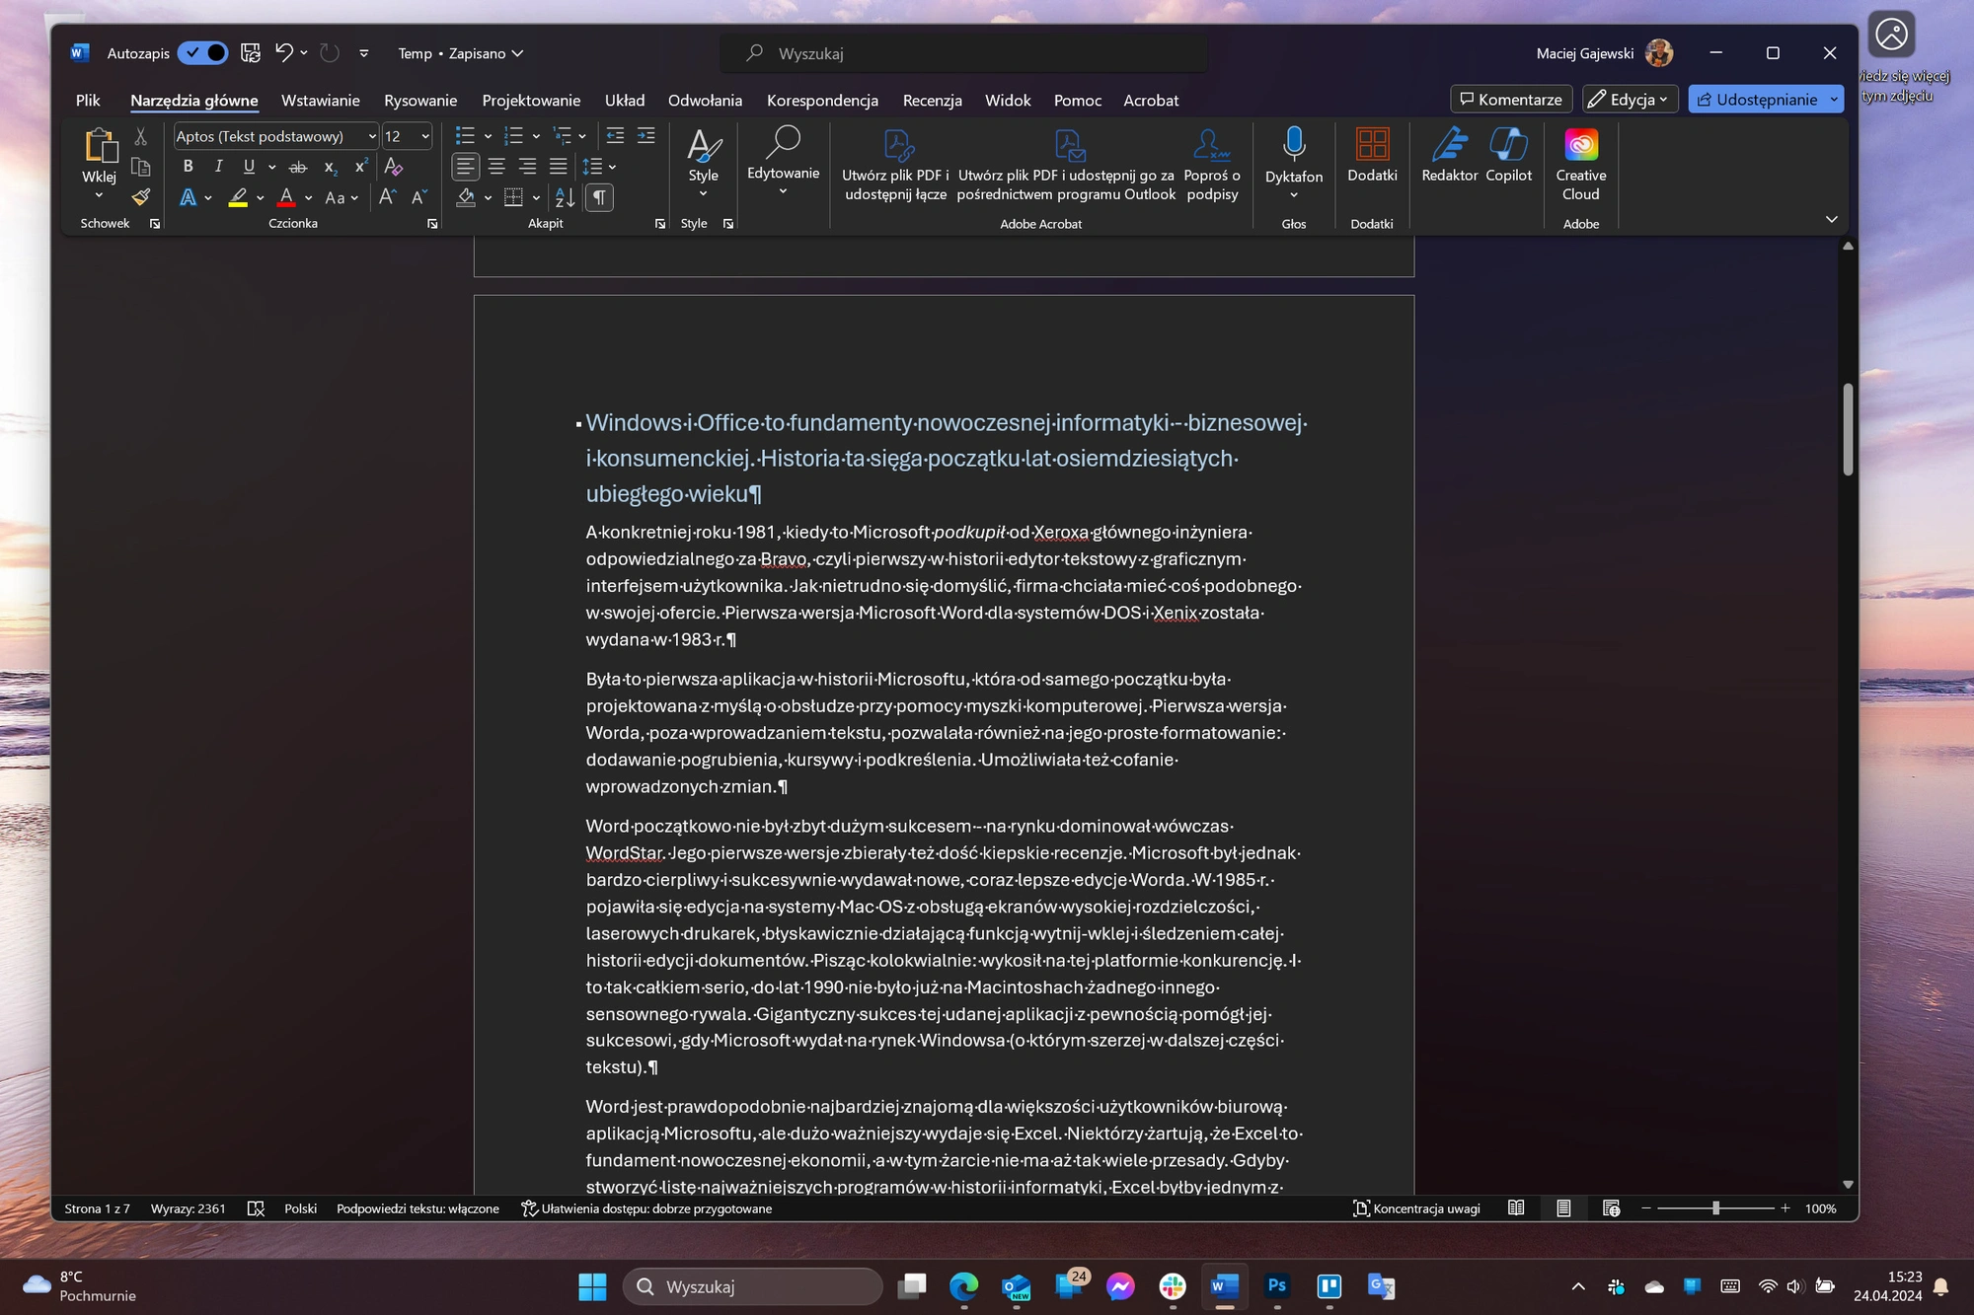This screenshot has width=1974, height=1315.
Task: Click the Numbering list icon
Action: point(513,135)
